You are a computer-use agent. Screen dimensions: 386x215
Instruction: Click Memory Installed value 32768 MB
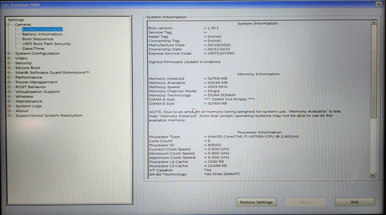point(218,78)
